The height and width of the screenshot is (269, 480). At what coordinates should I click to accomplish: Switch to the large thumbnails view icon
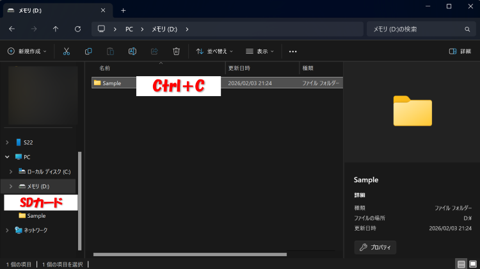(473, 264)
